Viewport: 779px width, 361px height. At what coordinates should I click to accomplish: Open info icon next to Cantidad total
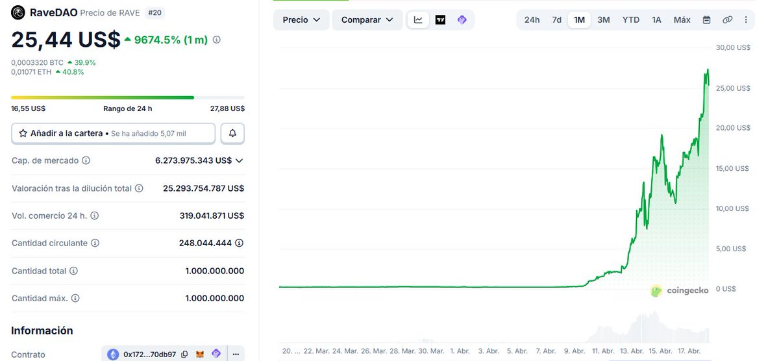pos(73,271)
